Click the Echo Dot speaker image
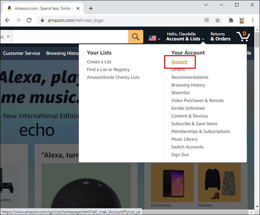The width and height of the screenshot is (260, 215). pos(86,186)
